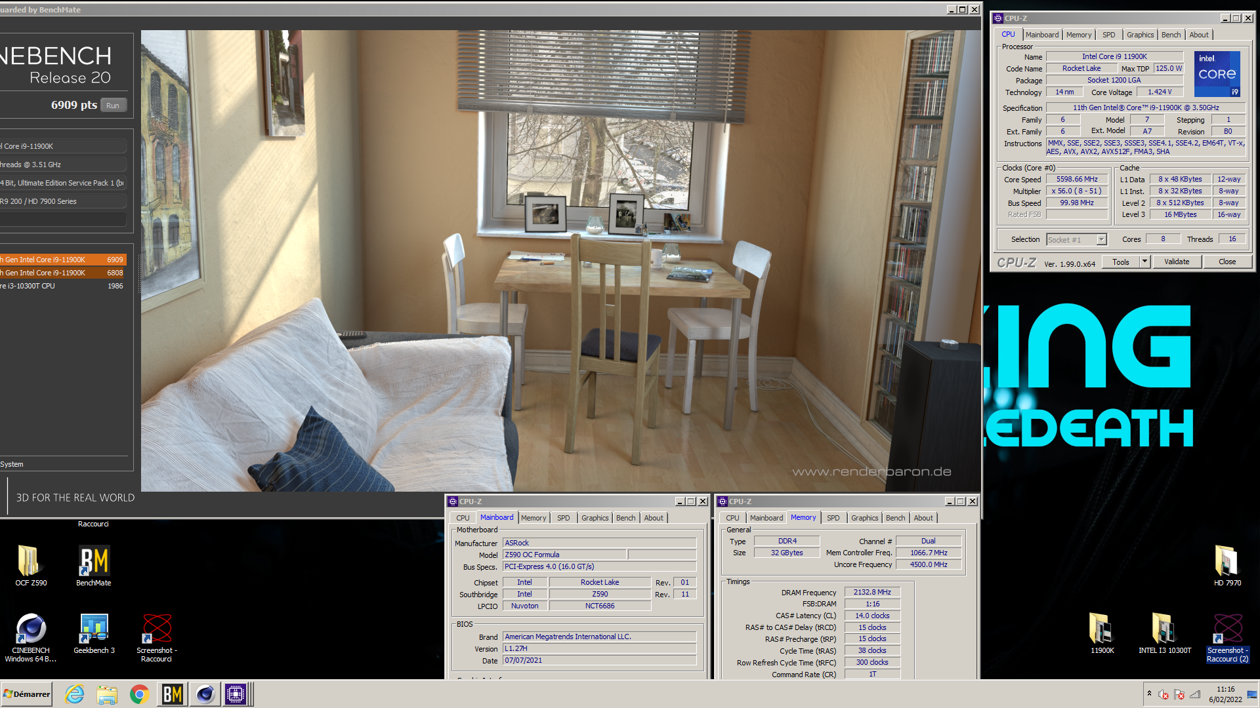Viewport: 1260px width, 708px height.
Task: Open the file explorer taskbar icon
Action: (x=107, y=694)
